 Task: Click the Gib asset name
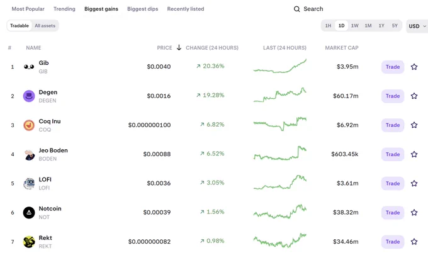[x=43, y=63]
